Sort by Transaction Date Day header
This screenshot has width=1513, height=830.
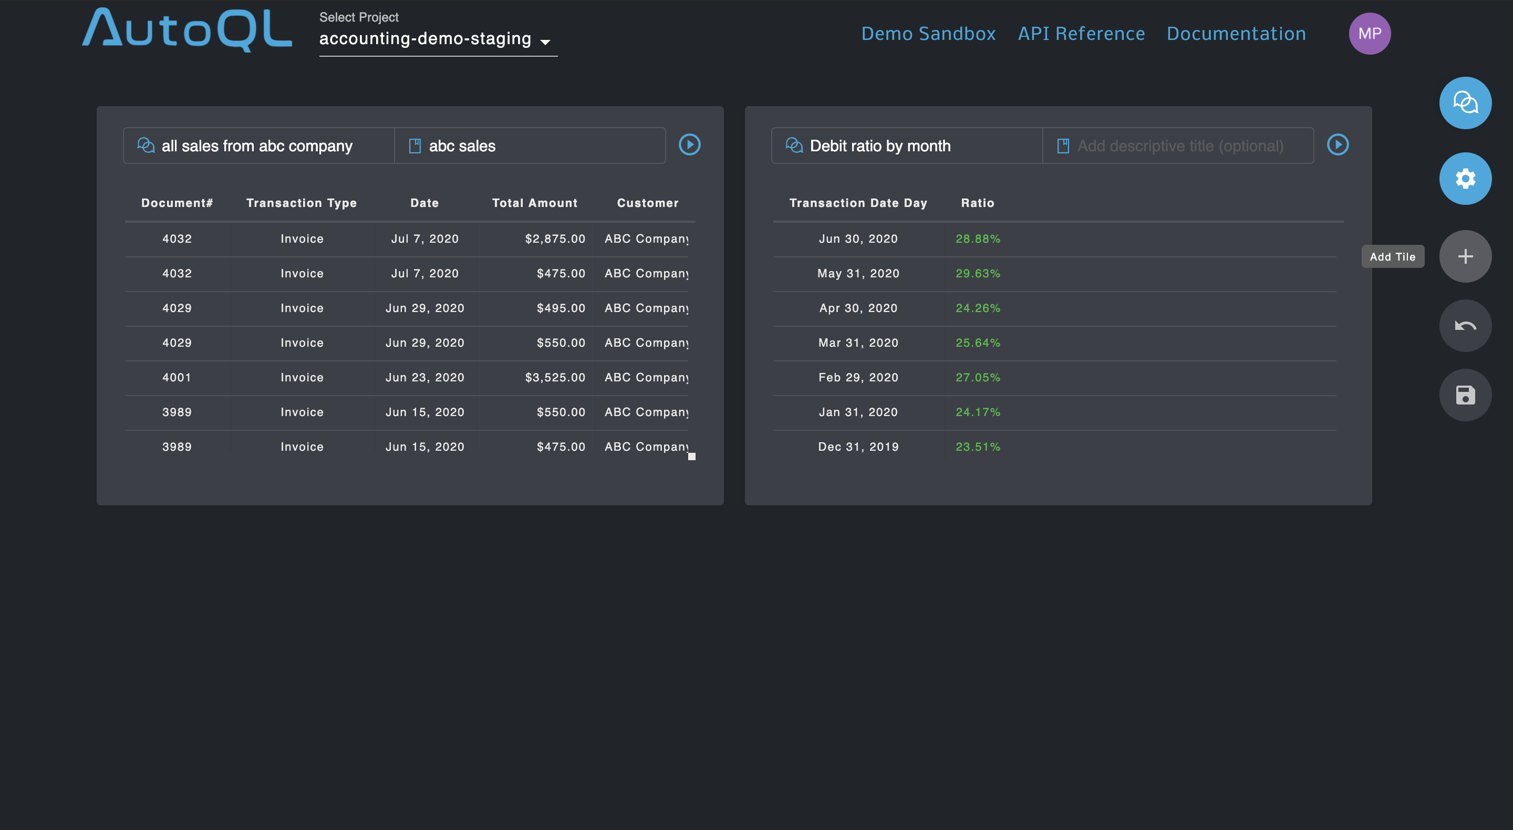(858, 203)
